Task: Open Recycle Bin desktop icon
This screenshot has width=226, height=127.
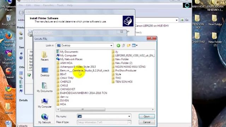Action: 8,20
